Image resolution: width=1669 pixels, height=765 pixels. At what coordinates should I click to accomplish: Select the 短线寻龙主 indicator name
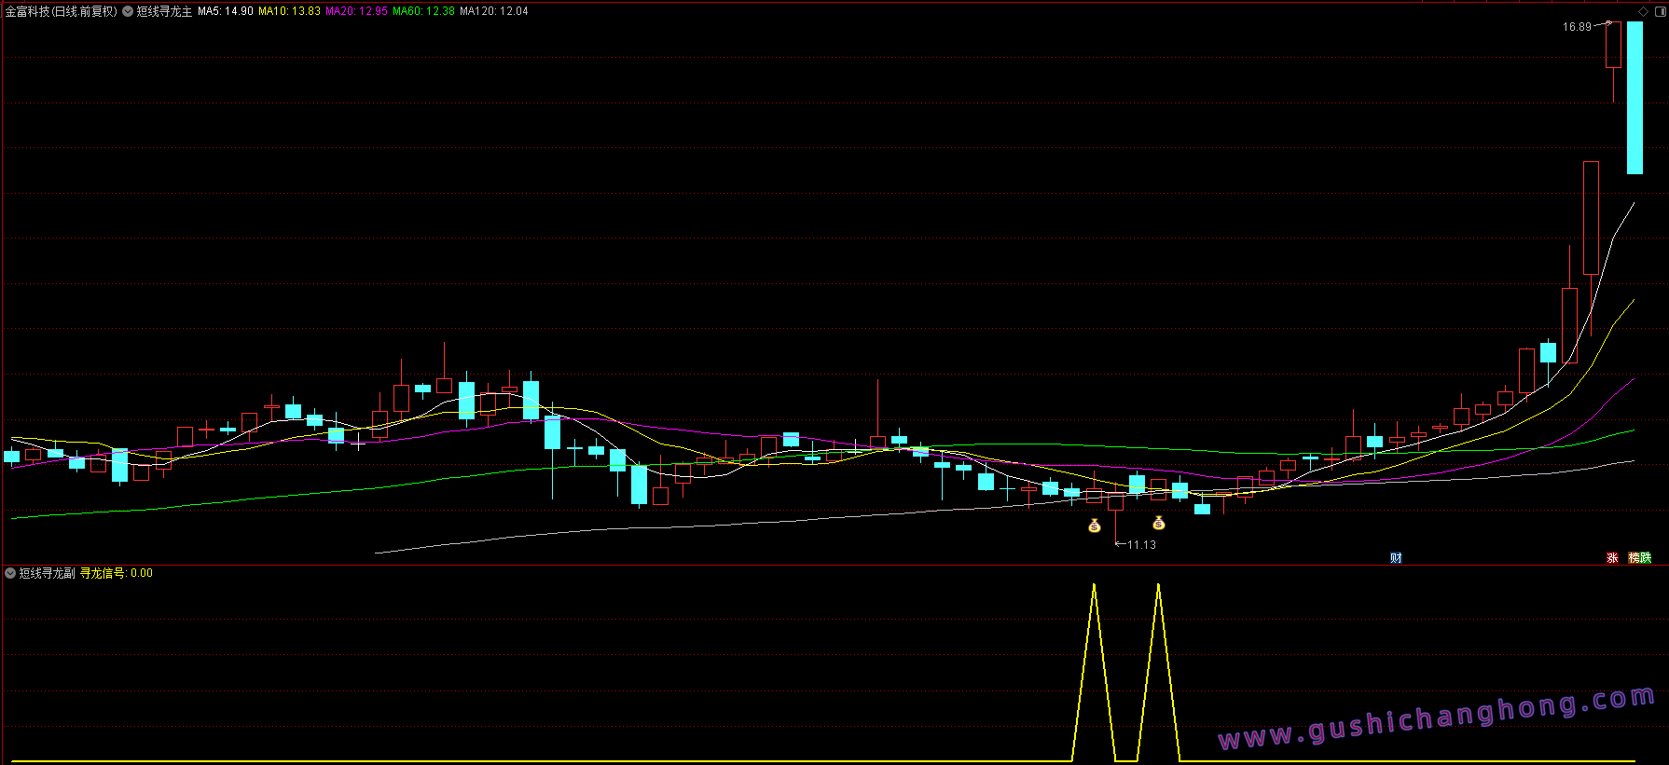click(164, 12)
